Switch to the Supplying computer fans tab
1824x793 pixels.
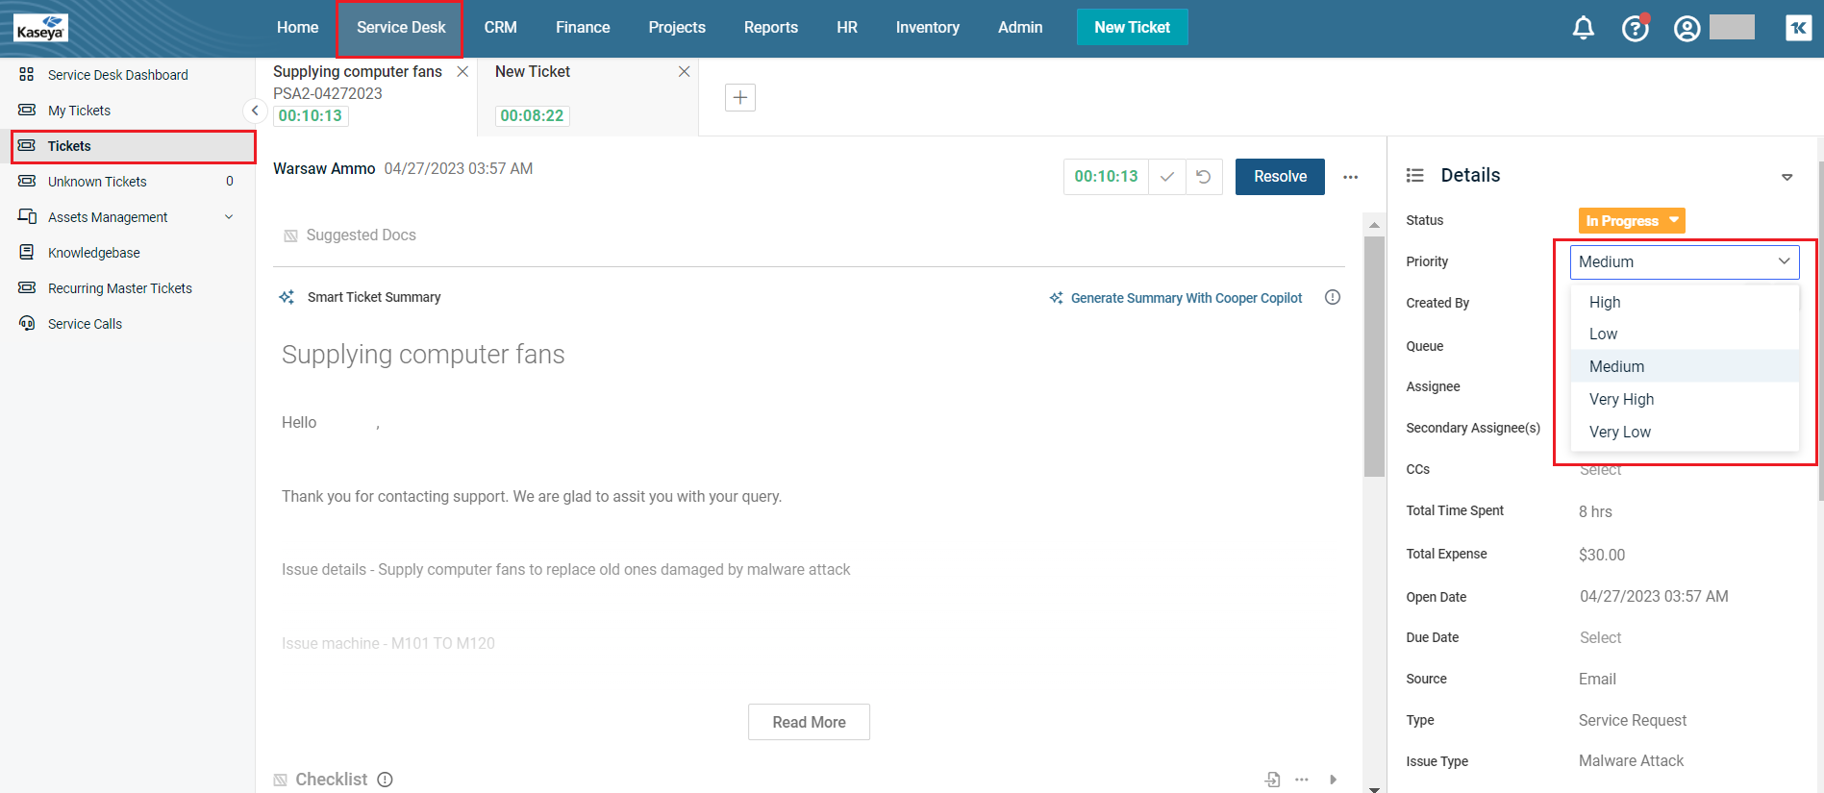358,72
